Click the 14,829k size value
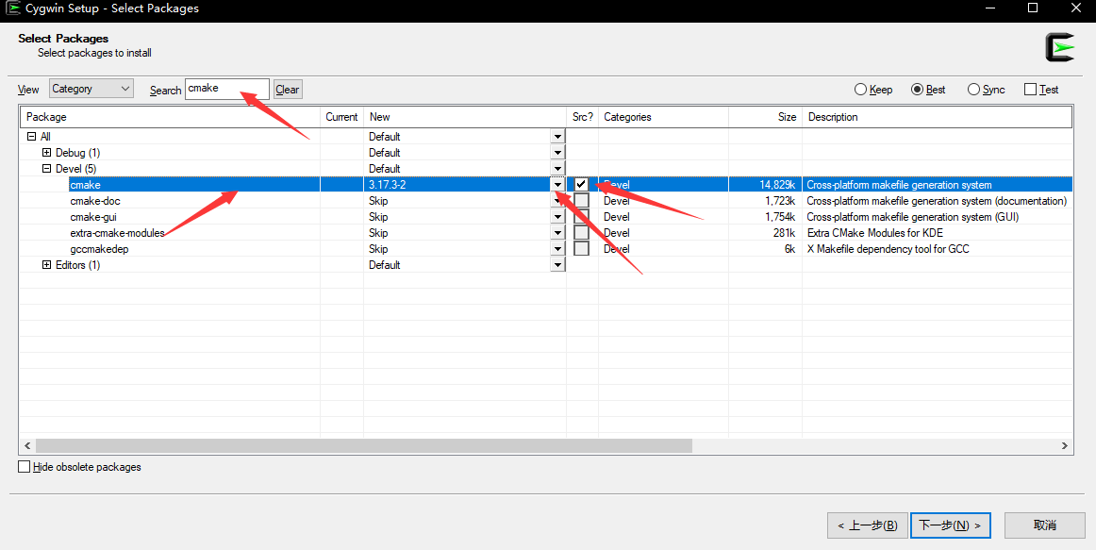Screen dimensions: 1096x550 pyautogui.click(x=777, y=185)
